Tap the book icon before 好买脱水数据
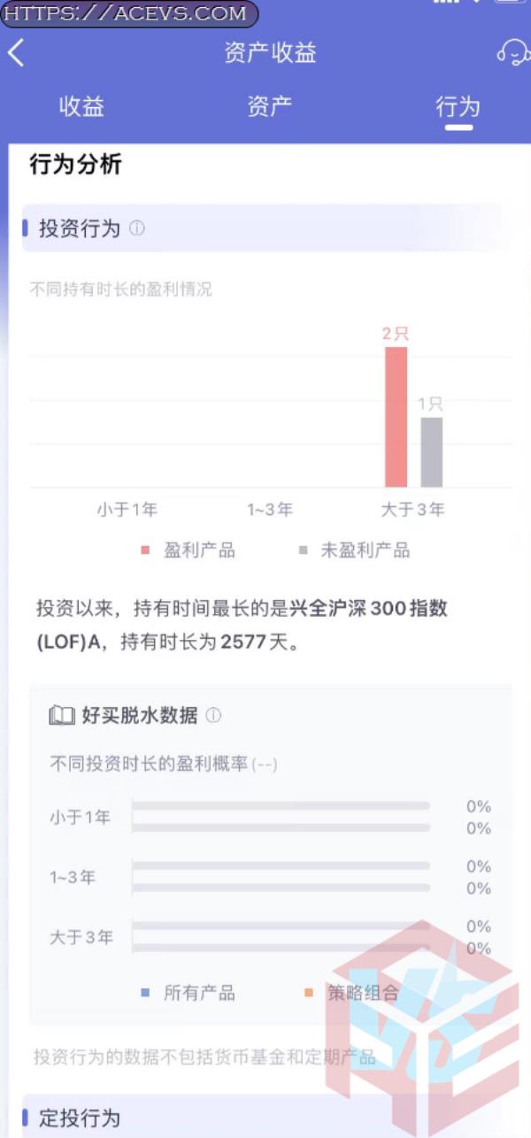The width and height of the screenshot is (531, 1138). [62, 715]
